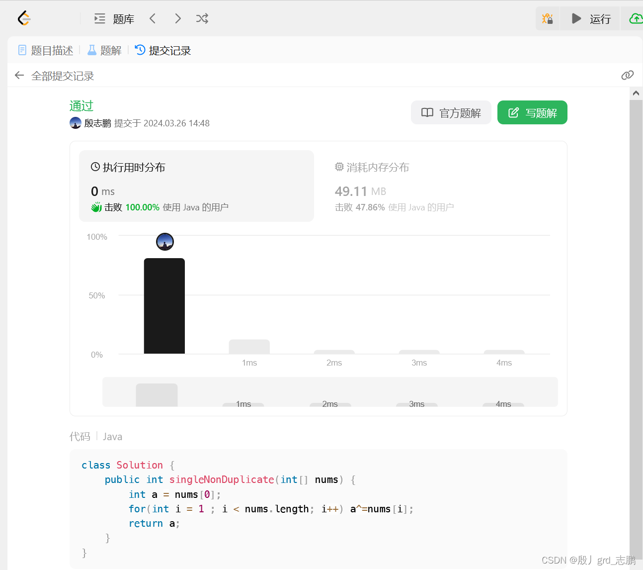The image size is (643, 570).
Task: Open the 题库 problem list
Action: point(114,19)
